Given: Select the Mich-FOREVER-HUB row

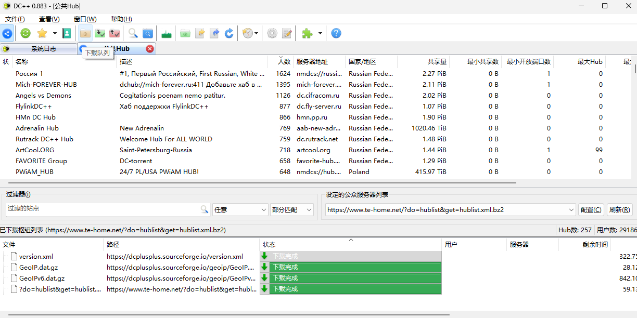Looking at the screenshot, I should 316,85.
